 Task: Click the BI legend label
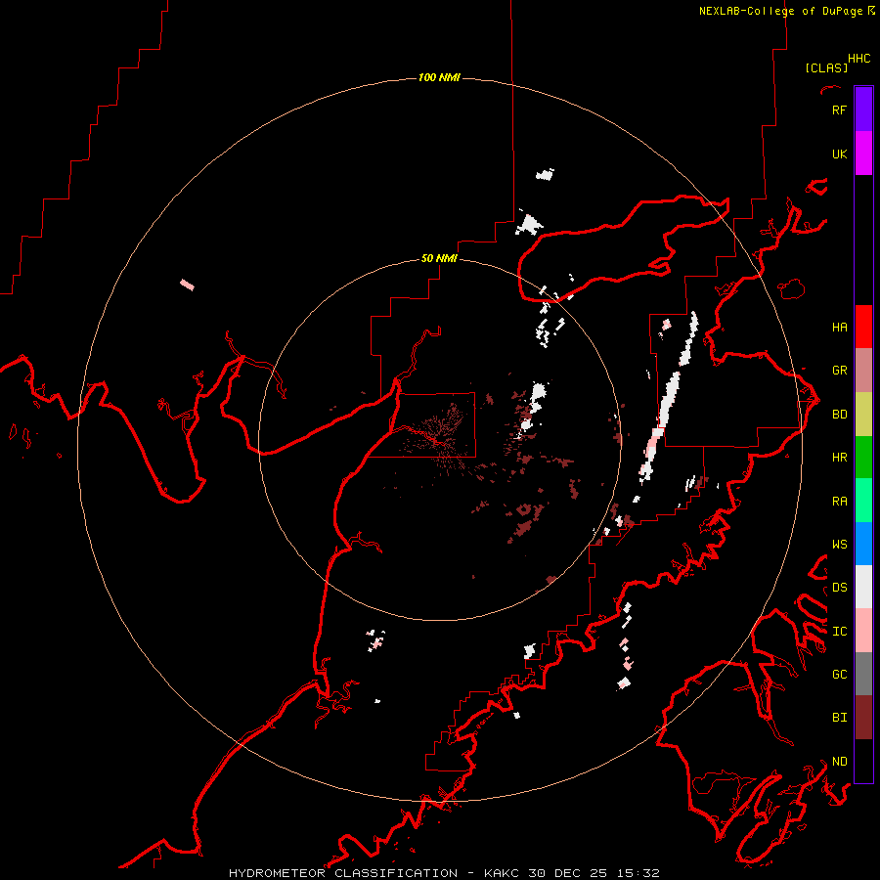click(x=839, y=718)
